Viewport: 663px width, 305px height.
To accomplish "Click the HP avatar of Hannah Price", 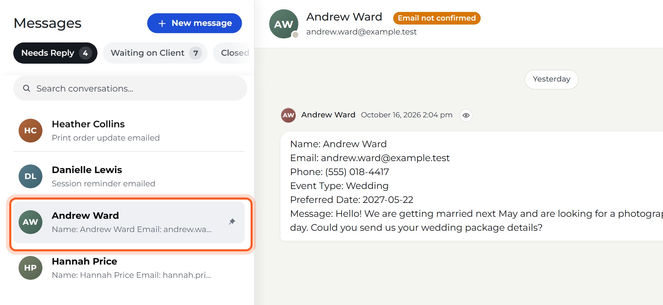I will 30,268.
